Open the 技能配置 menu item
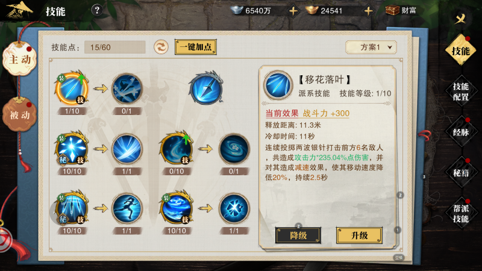 [460, 92]
